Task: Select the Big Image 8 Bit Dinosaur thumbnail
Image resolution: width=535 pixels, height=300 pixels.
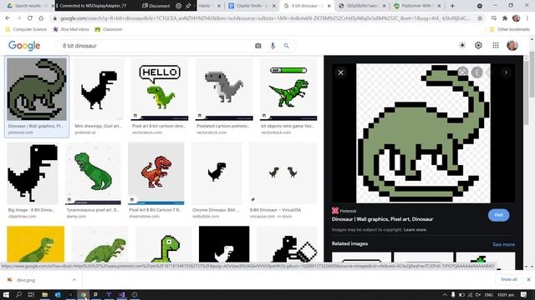Action: (x=33, y=173)
